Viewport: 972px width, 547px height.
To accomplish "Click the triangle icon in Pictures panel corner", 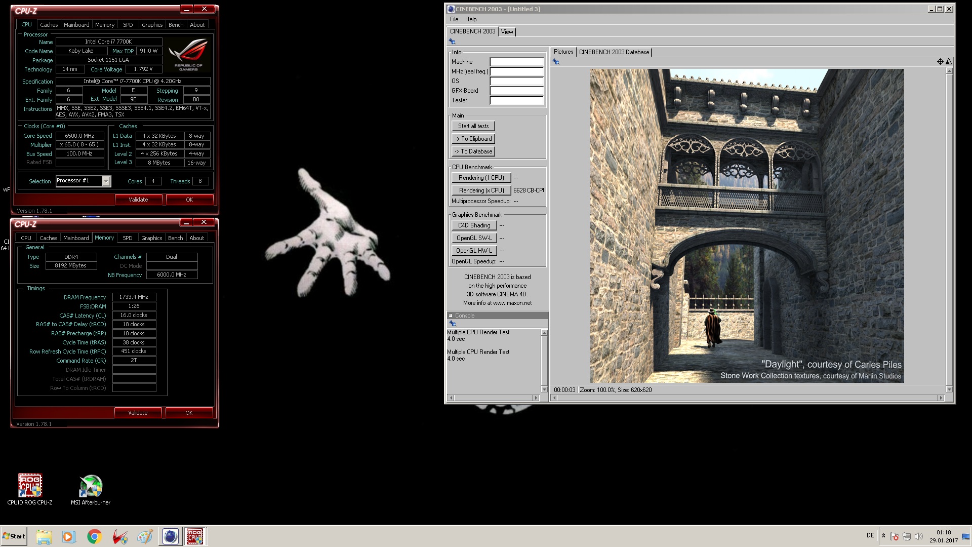I will [949, 62].
